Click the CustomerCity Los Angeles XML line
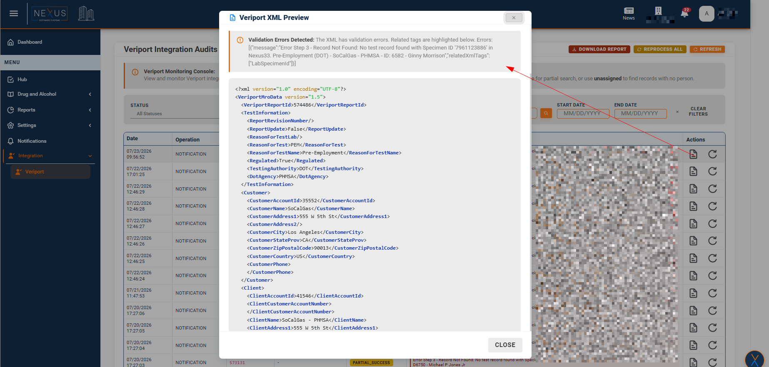Screen dimensions: 769x367 [305, 232]
